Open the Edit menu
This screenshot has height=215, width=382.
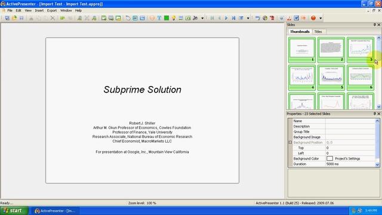[x=19, y=11]
